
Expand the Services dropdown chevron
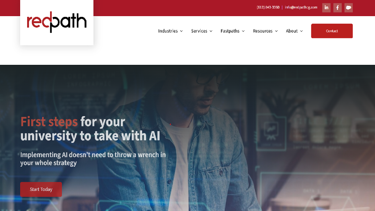pyautogui.click(x=211, y=31)
